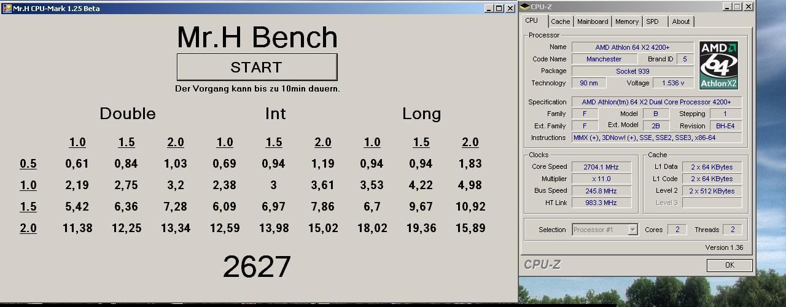Click the Instructions field text
This screenshot has width=786, height=307.
click(656, 138)
